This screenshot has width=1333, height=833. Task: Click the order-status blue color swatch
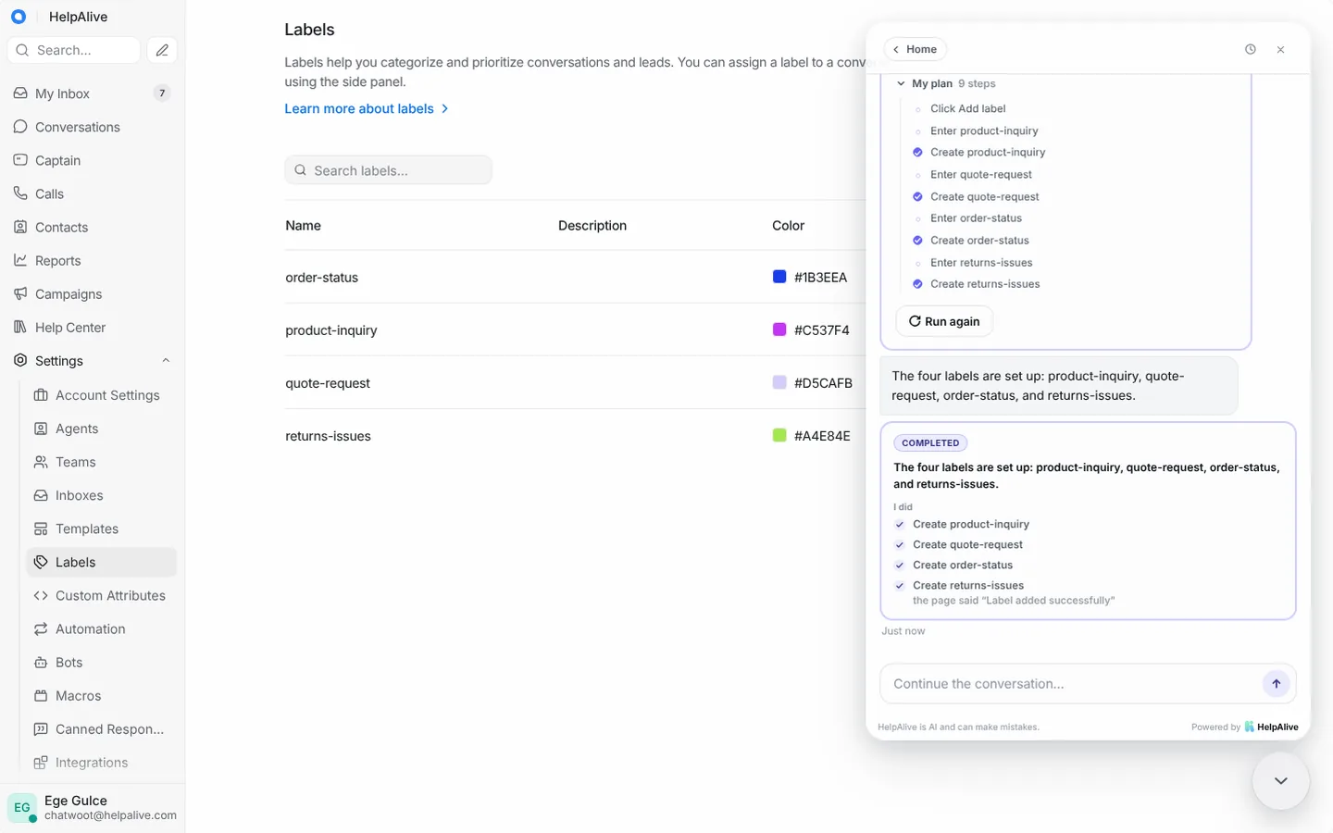(779, 277)
